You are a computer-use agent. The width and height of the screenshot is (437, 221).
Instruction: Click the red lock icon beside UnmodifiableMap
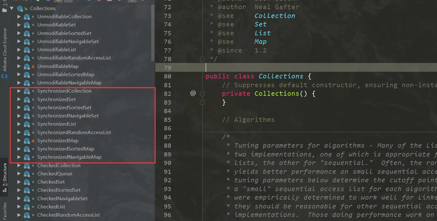[33, 66]
